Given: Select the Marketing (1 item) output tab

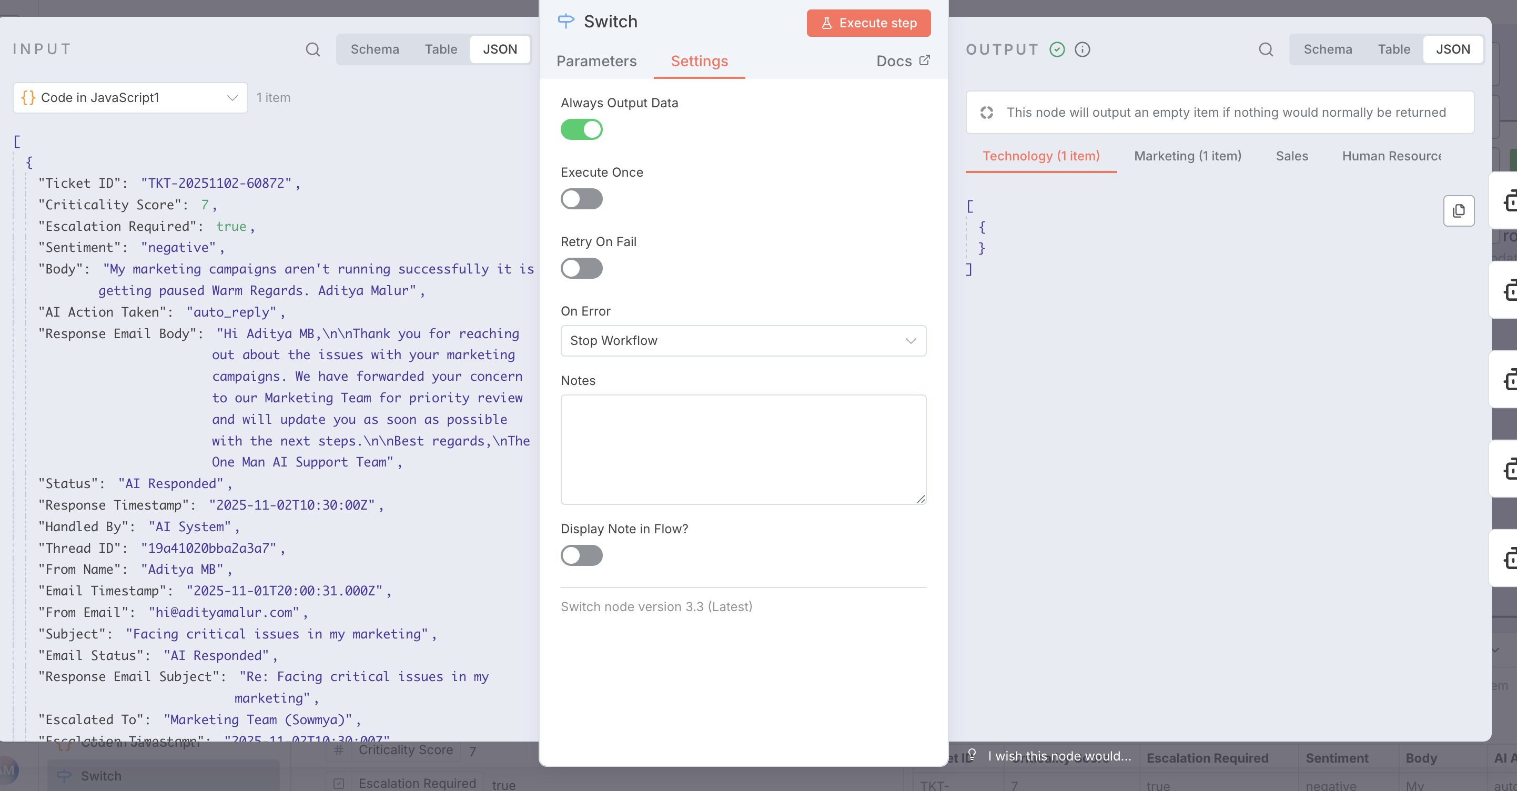Looking at the screenshot, I should pos(1187,156).
